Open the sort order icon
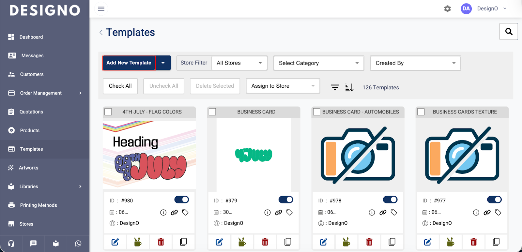The width and height of the screenshot is (522, 252). click(x=349, y=87)
